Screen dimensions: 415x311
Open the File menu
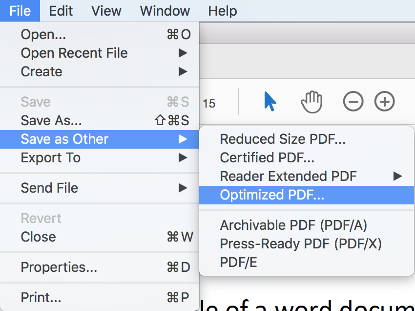pyautogui.click(x=20, y=11)
